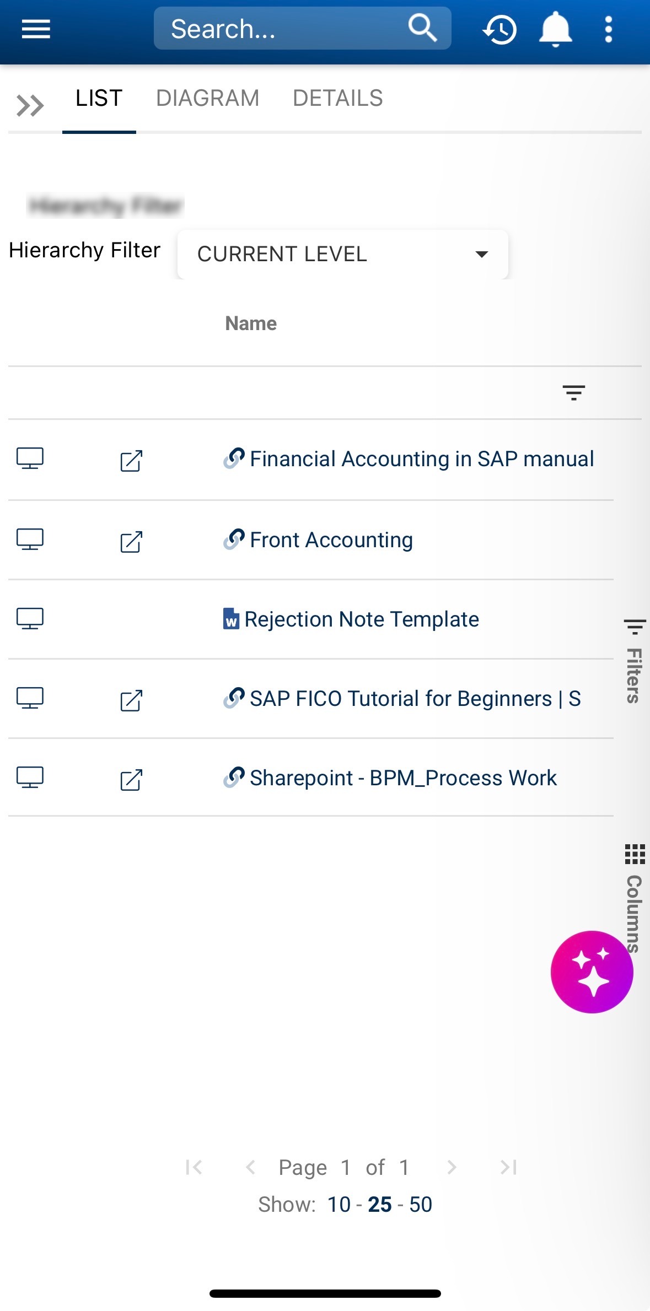This screenshot has width=650, height=1311.
Task: Open the Rejection Note Template document
Action: coord(361,619)
